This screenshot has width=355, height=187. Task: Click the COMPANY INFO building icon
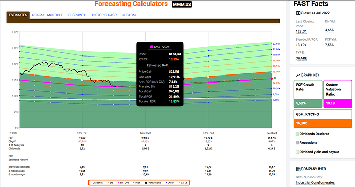[298, 169]
